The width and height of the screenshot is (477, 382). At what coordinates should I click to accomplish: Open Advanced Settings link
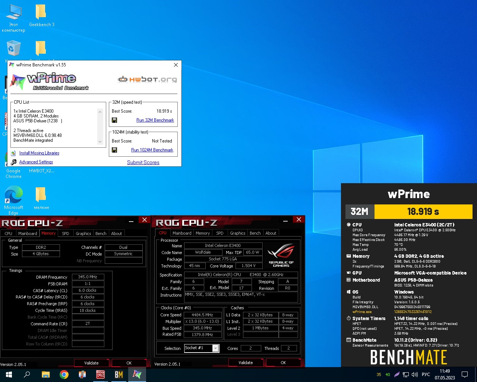coord(36,162)
